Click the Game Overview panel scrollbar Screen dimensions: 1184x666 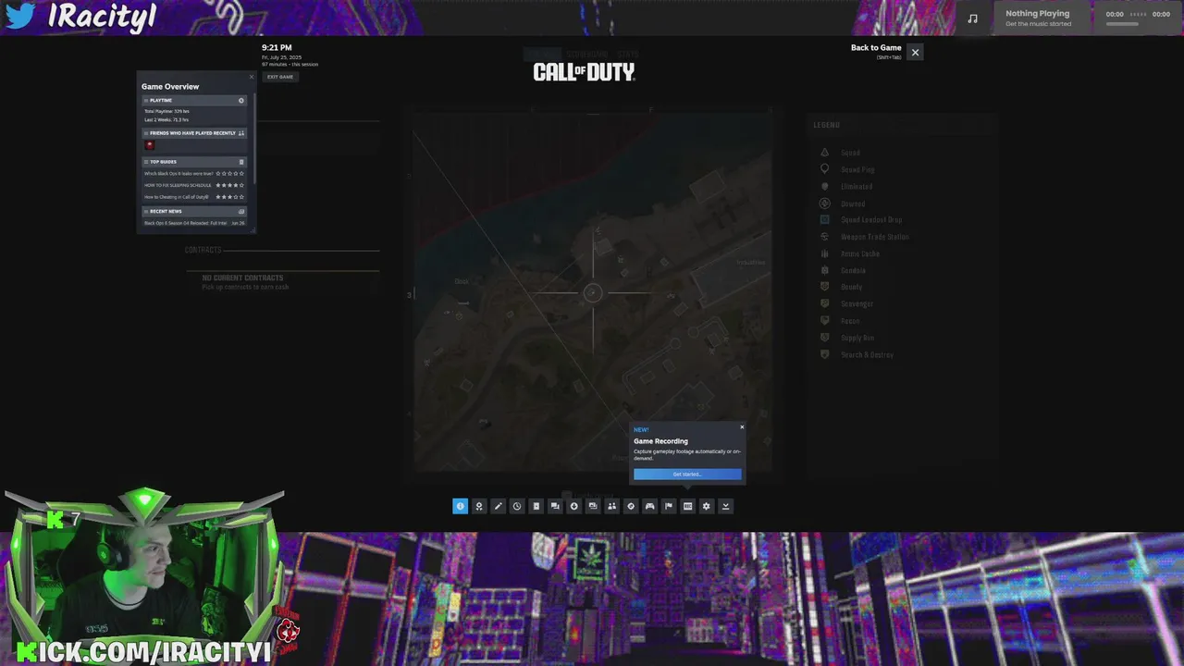254,139
